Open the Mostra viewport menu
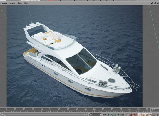The image size is (159, 116). [x=12, y=3]
